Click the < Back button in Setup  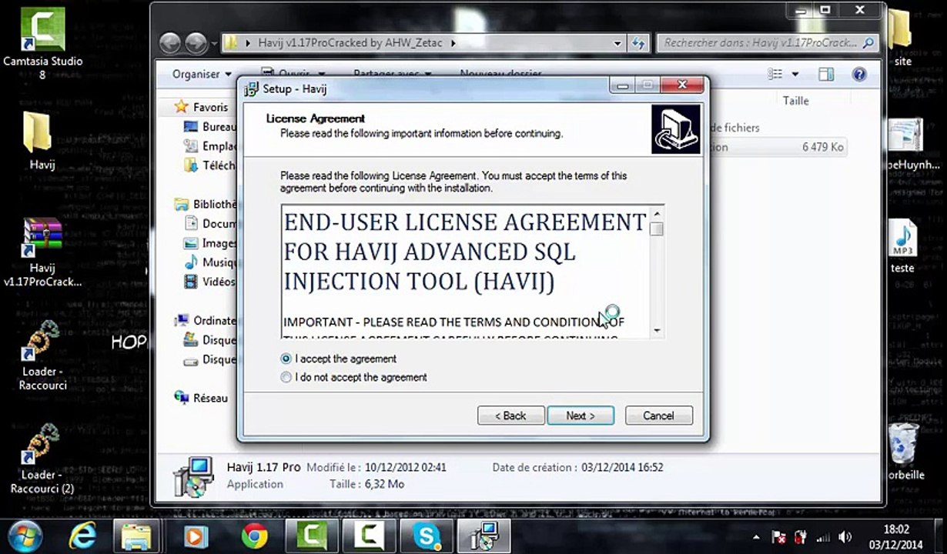[510, 415]
